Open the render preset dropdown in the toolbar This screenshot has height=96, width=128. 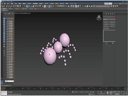pos(103,6)
